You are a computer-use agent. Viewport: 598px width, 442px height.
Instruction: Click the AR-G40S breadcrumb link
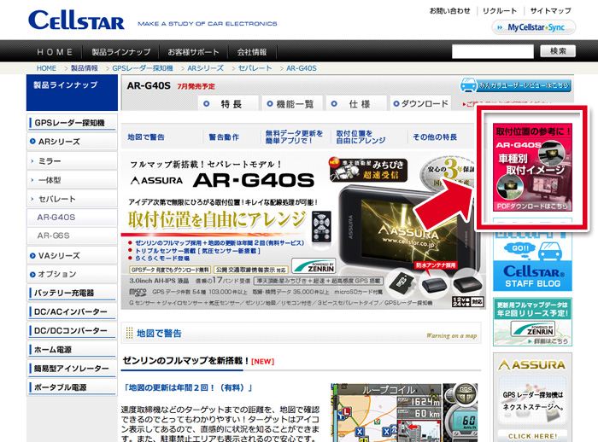302,68
